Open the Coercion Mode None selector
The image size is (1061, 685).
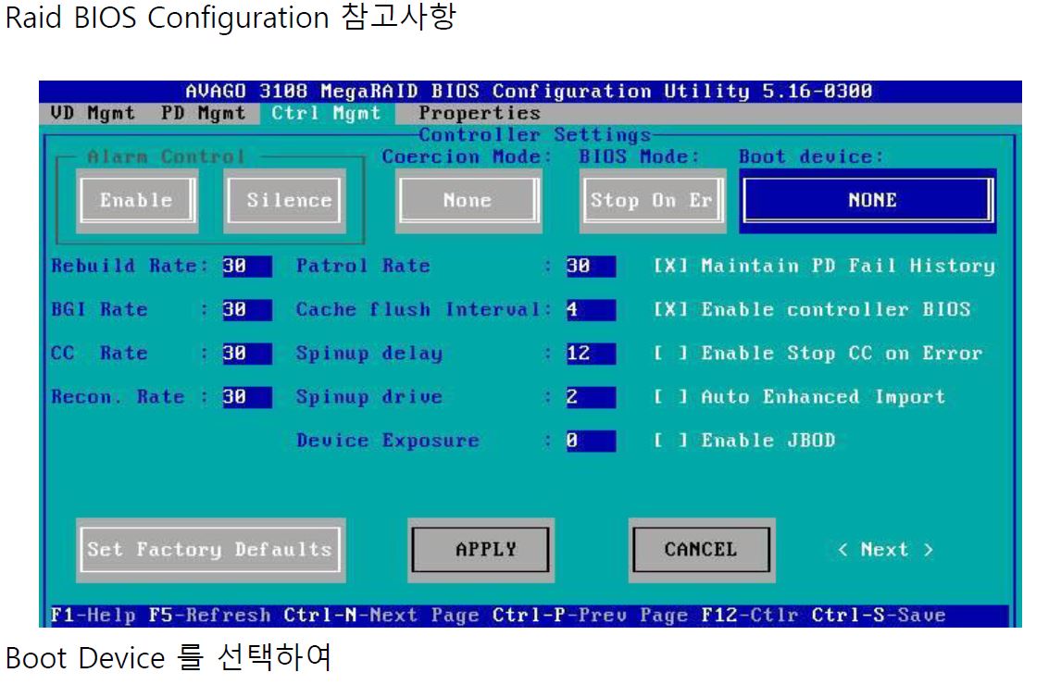click(x=468, y=200)
